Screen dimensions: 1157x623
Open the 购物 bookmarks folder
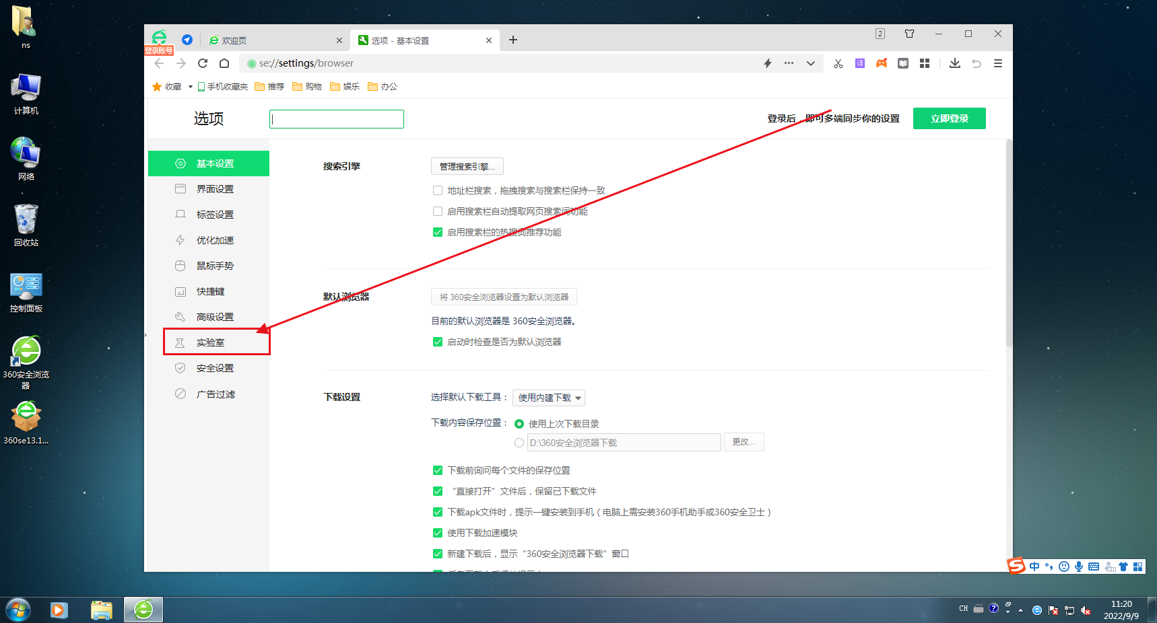(307, 87)
